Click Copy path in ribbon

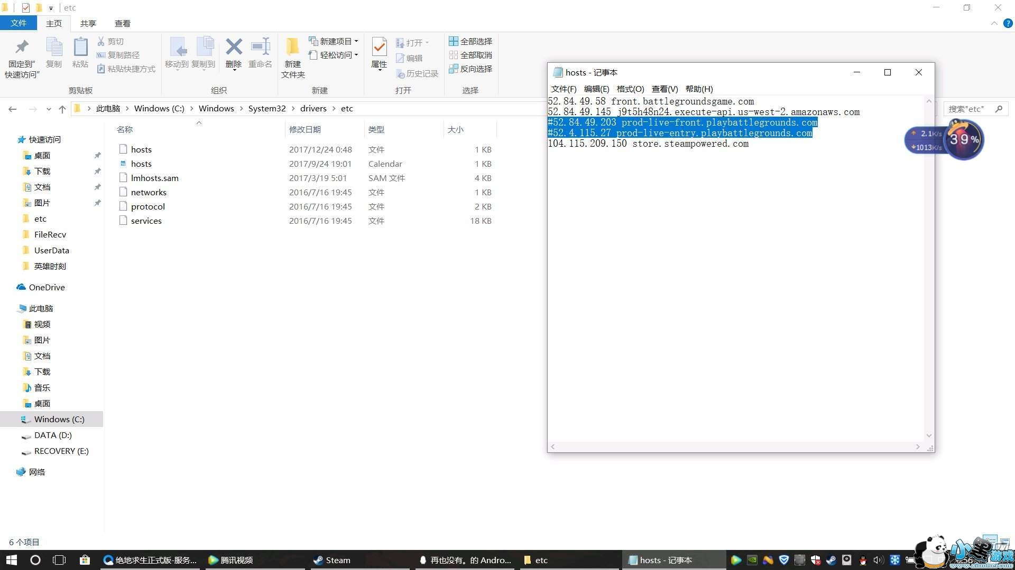click(x=118, y=55)
